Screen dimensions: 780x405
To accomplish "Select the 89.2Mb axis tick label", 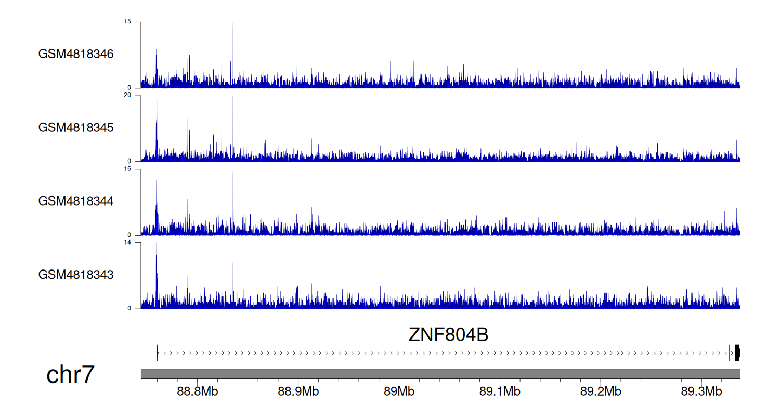I will click(x=600, y=391).
